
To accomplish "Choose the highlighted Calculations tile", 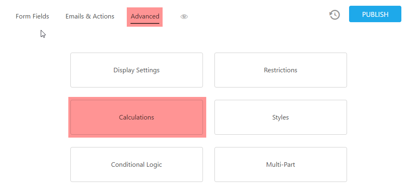I will pos(137,117).
